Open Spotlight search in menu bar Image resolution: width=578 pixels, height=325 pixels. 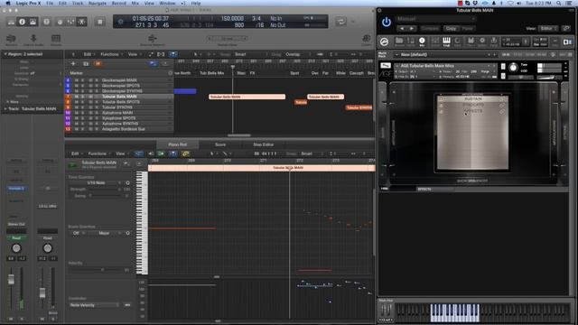[559, 3]
